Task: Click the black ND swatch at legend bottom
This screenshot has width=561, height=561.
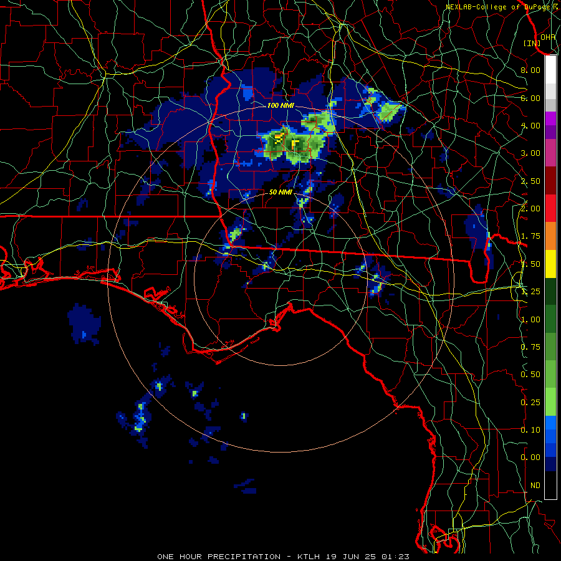Action: point(550,485)
